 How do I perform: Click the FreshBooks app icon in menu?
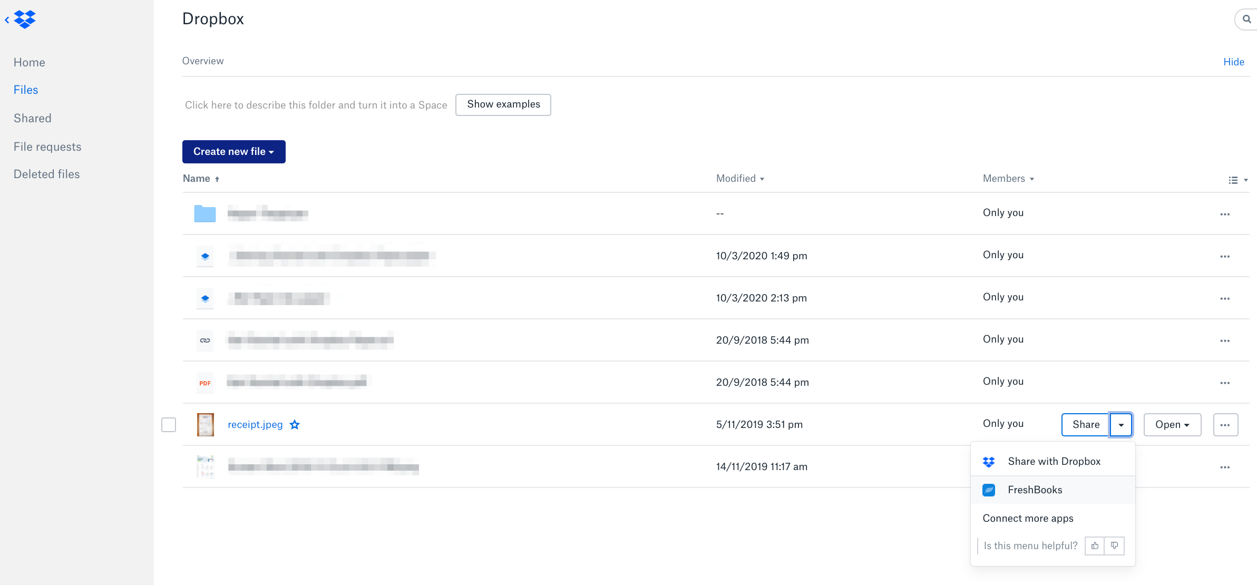[989, 490]
